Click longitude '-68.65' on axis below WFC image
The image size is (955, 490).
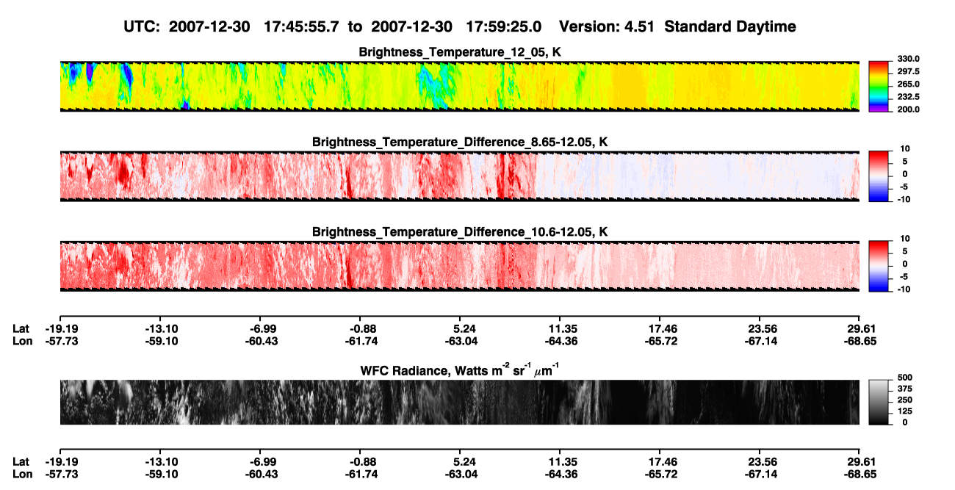point(860,474)
